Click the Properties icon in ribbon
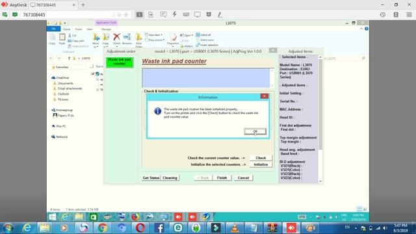Viewport: 416px width, 234px height. pyautogui.click(x=173, y=40)
